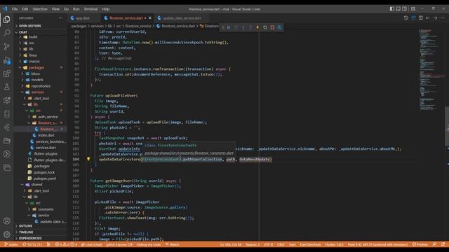The height and width of the screenshot is (252, 449).
Task: Step out in the debug toolbar
Action: pos(250,27)
